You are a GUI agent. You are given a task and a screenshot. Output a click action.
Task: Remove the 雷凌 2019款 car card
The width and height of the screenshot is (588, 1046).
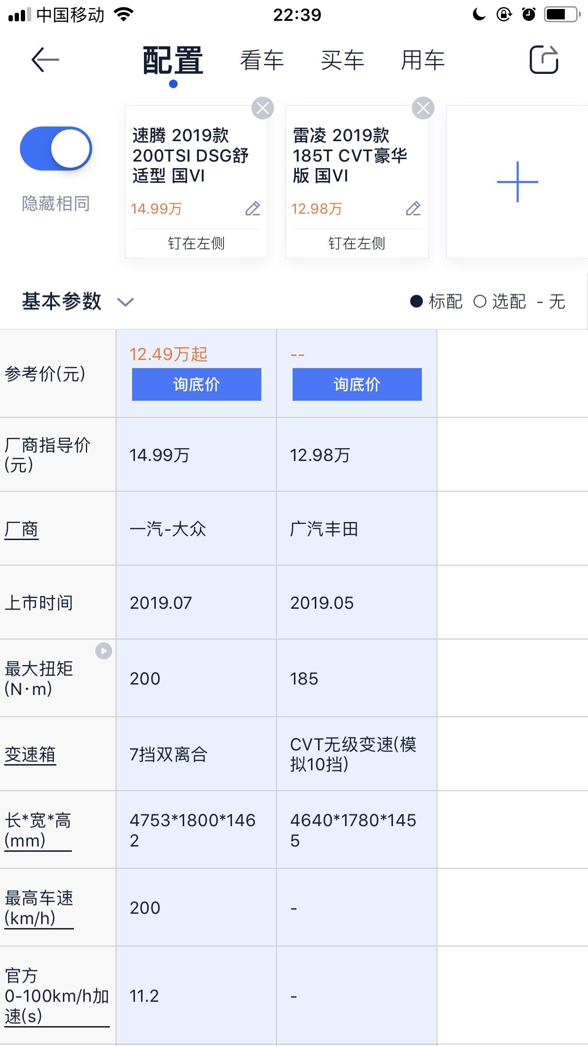tap(423, 108)
